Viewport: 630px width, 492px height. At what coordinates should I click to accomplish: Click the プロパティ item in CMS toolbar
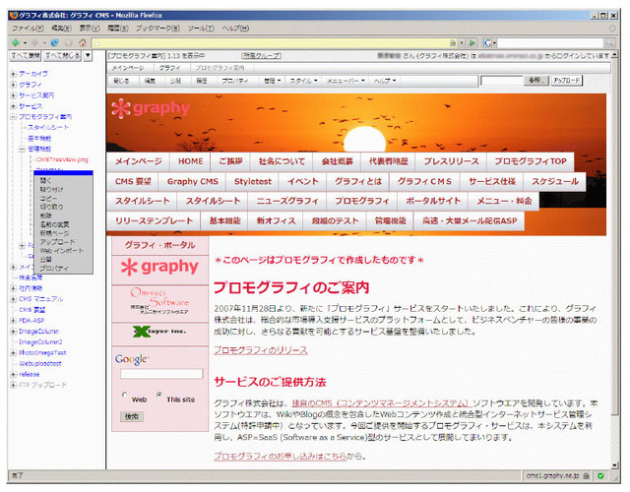pyautogui.click(x=235, y=81)
